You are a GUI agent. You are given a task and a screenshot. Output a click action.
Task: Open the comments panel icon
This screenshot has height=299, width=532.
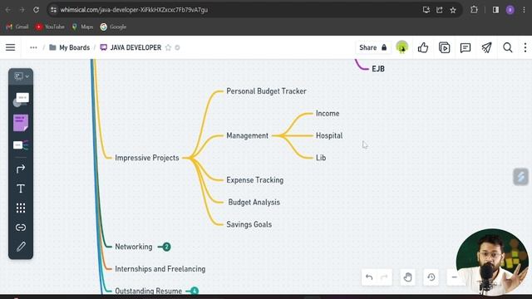coord(465,48)
